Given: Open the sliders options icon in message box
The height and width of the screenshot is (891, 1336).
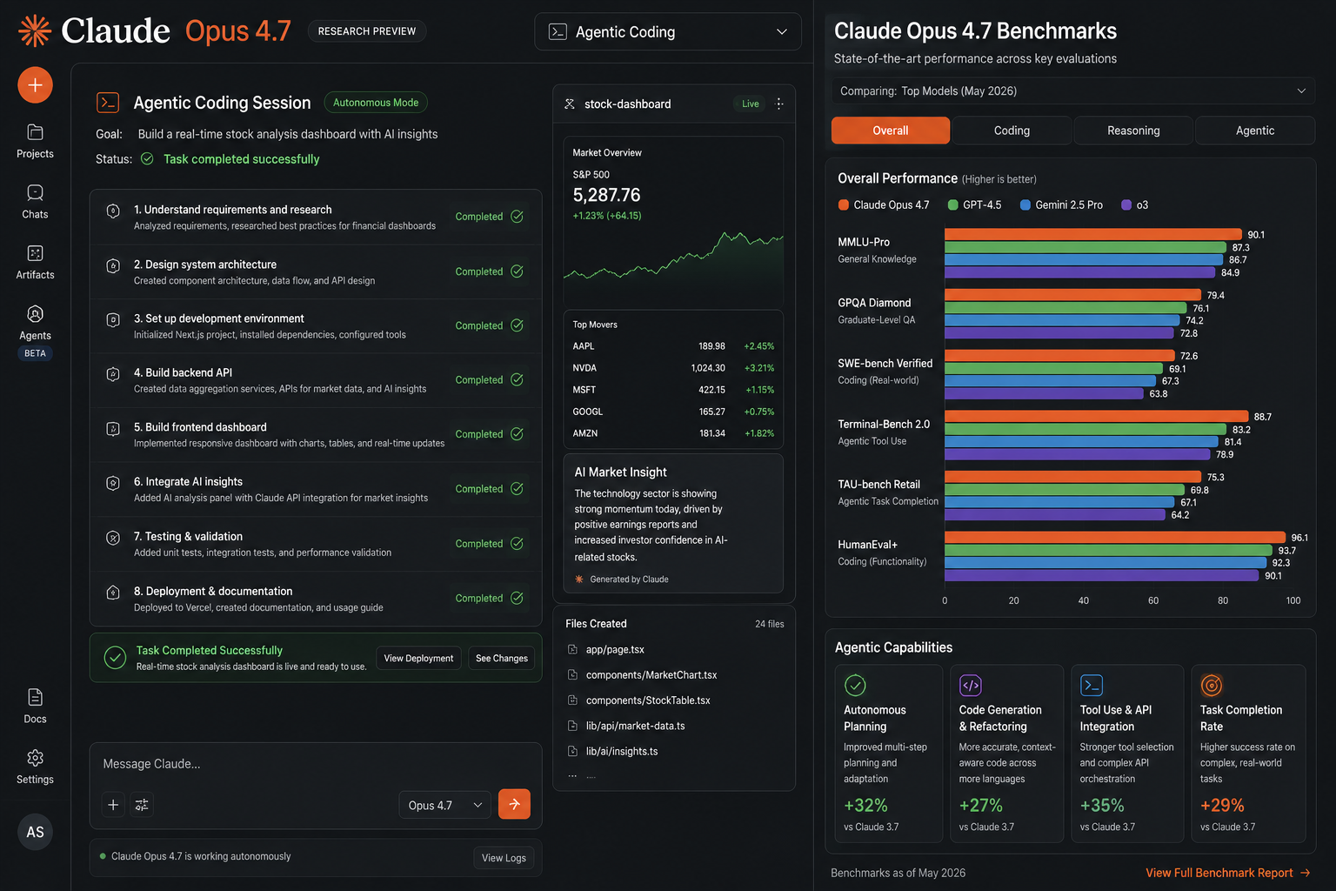Looking at the screenshot, I should coord(142,805).
